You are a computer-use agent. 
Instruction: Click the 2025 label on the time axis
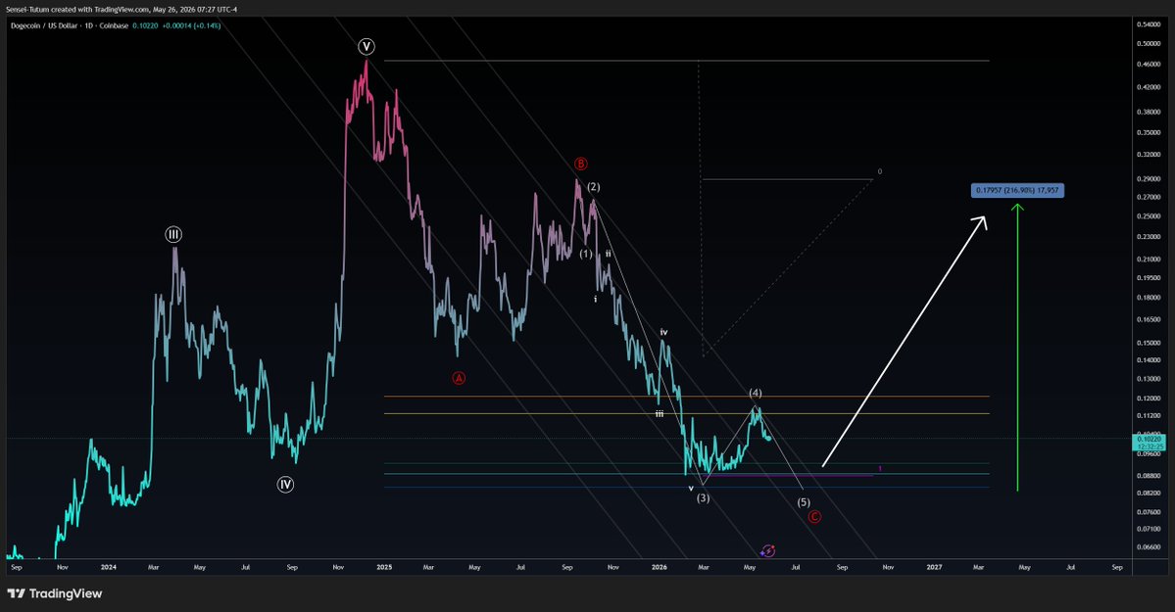[x=384, y=567]
